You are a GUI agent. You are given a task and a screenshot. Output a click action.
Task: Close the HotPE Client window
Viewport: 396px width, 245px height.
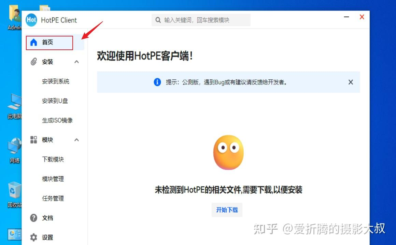click(362, 17)
